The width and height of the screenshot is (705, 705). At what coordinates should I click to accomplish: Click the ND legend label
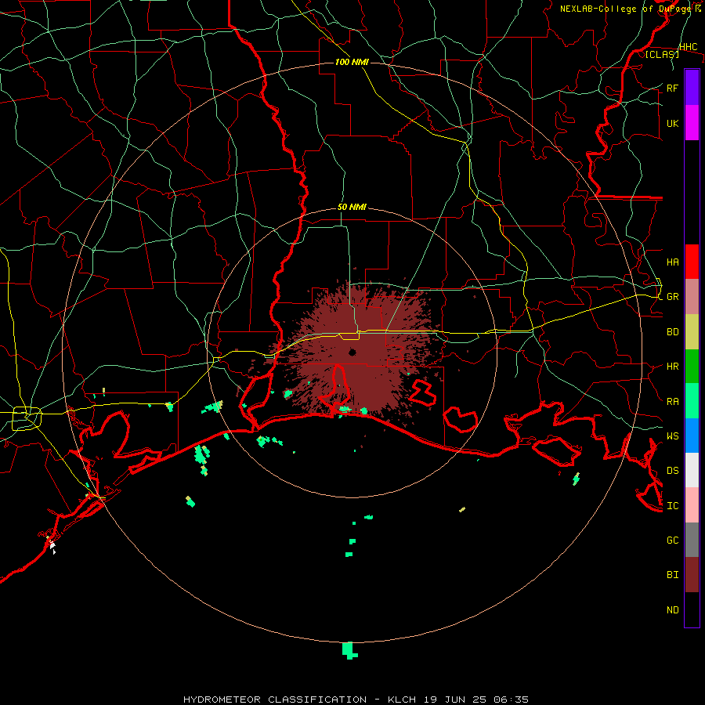point(672,610)
